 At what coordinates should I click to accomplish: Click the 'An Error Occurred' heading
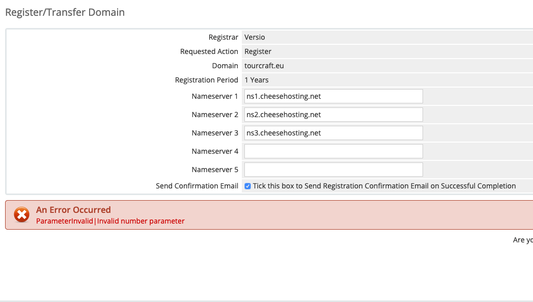(73, 210)
